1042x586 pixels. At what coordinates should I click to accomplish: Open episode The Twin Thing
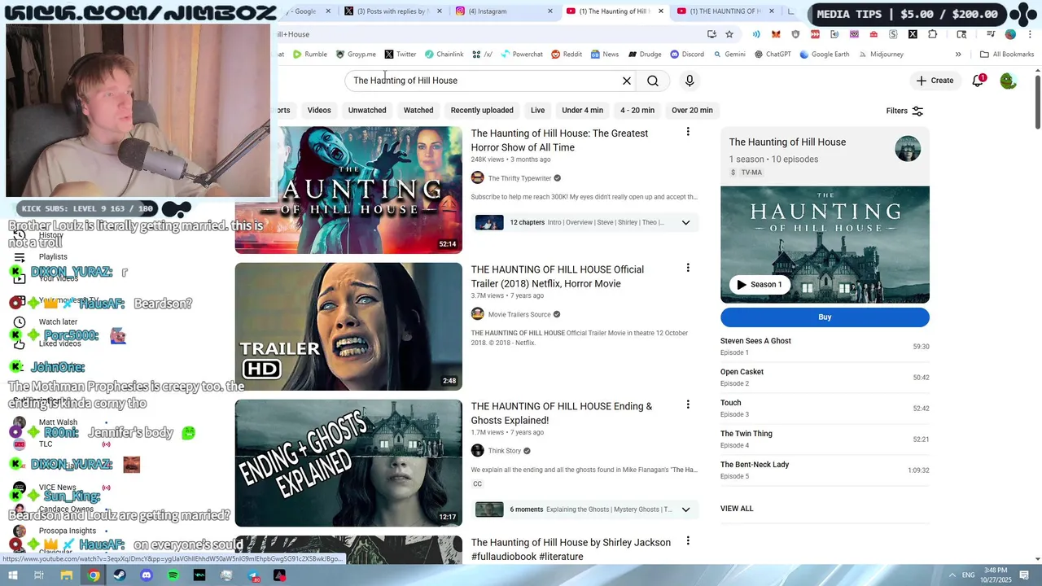tap(825, 439)
